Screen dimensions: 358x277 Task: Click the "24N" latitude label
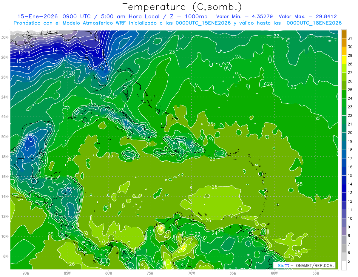[5, 97]
